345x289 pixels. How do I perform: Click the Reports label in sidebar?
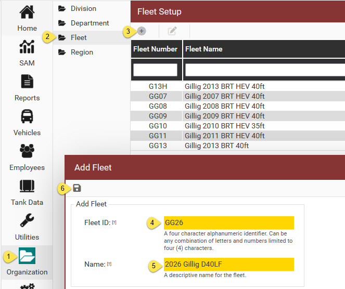27,98
